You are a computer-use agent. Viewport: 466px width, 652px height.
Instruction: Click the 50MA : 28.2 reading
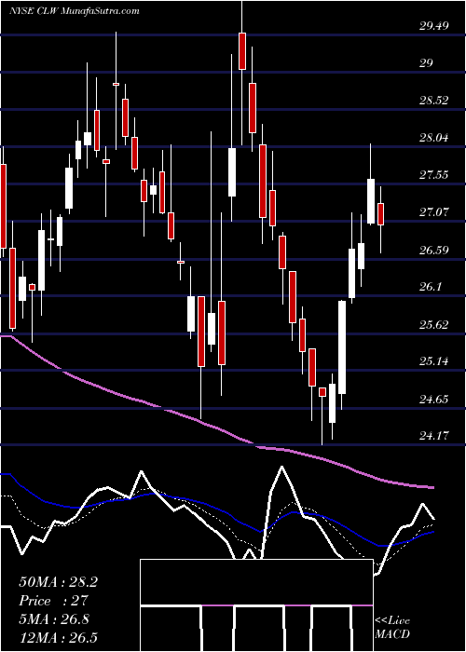click(x=58, y=582)
